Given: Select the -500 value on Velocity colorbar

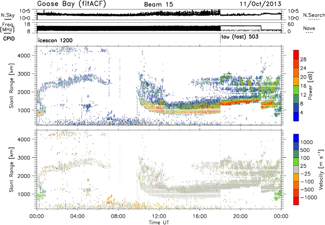Looking at the screenshot, I should pos(307,190).
